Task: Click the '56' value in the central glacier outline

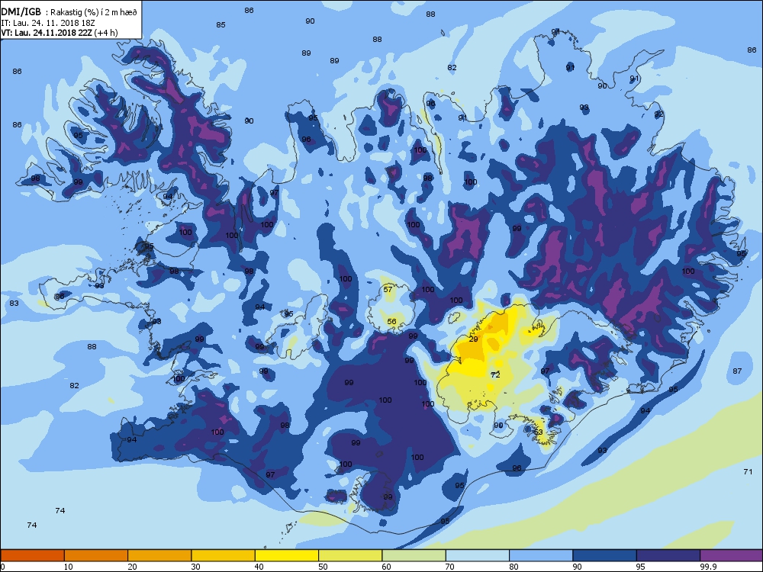Action: [391, 322]
